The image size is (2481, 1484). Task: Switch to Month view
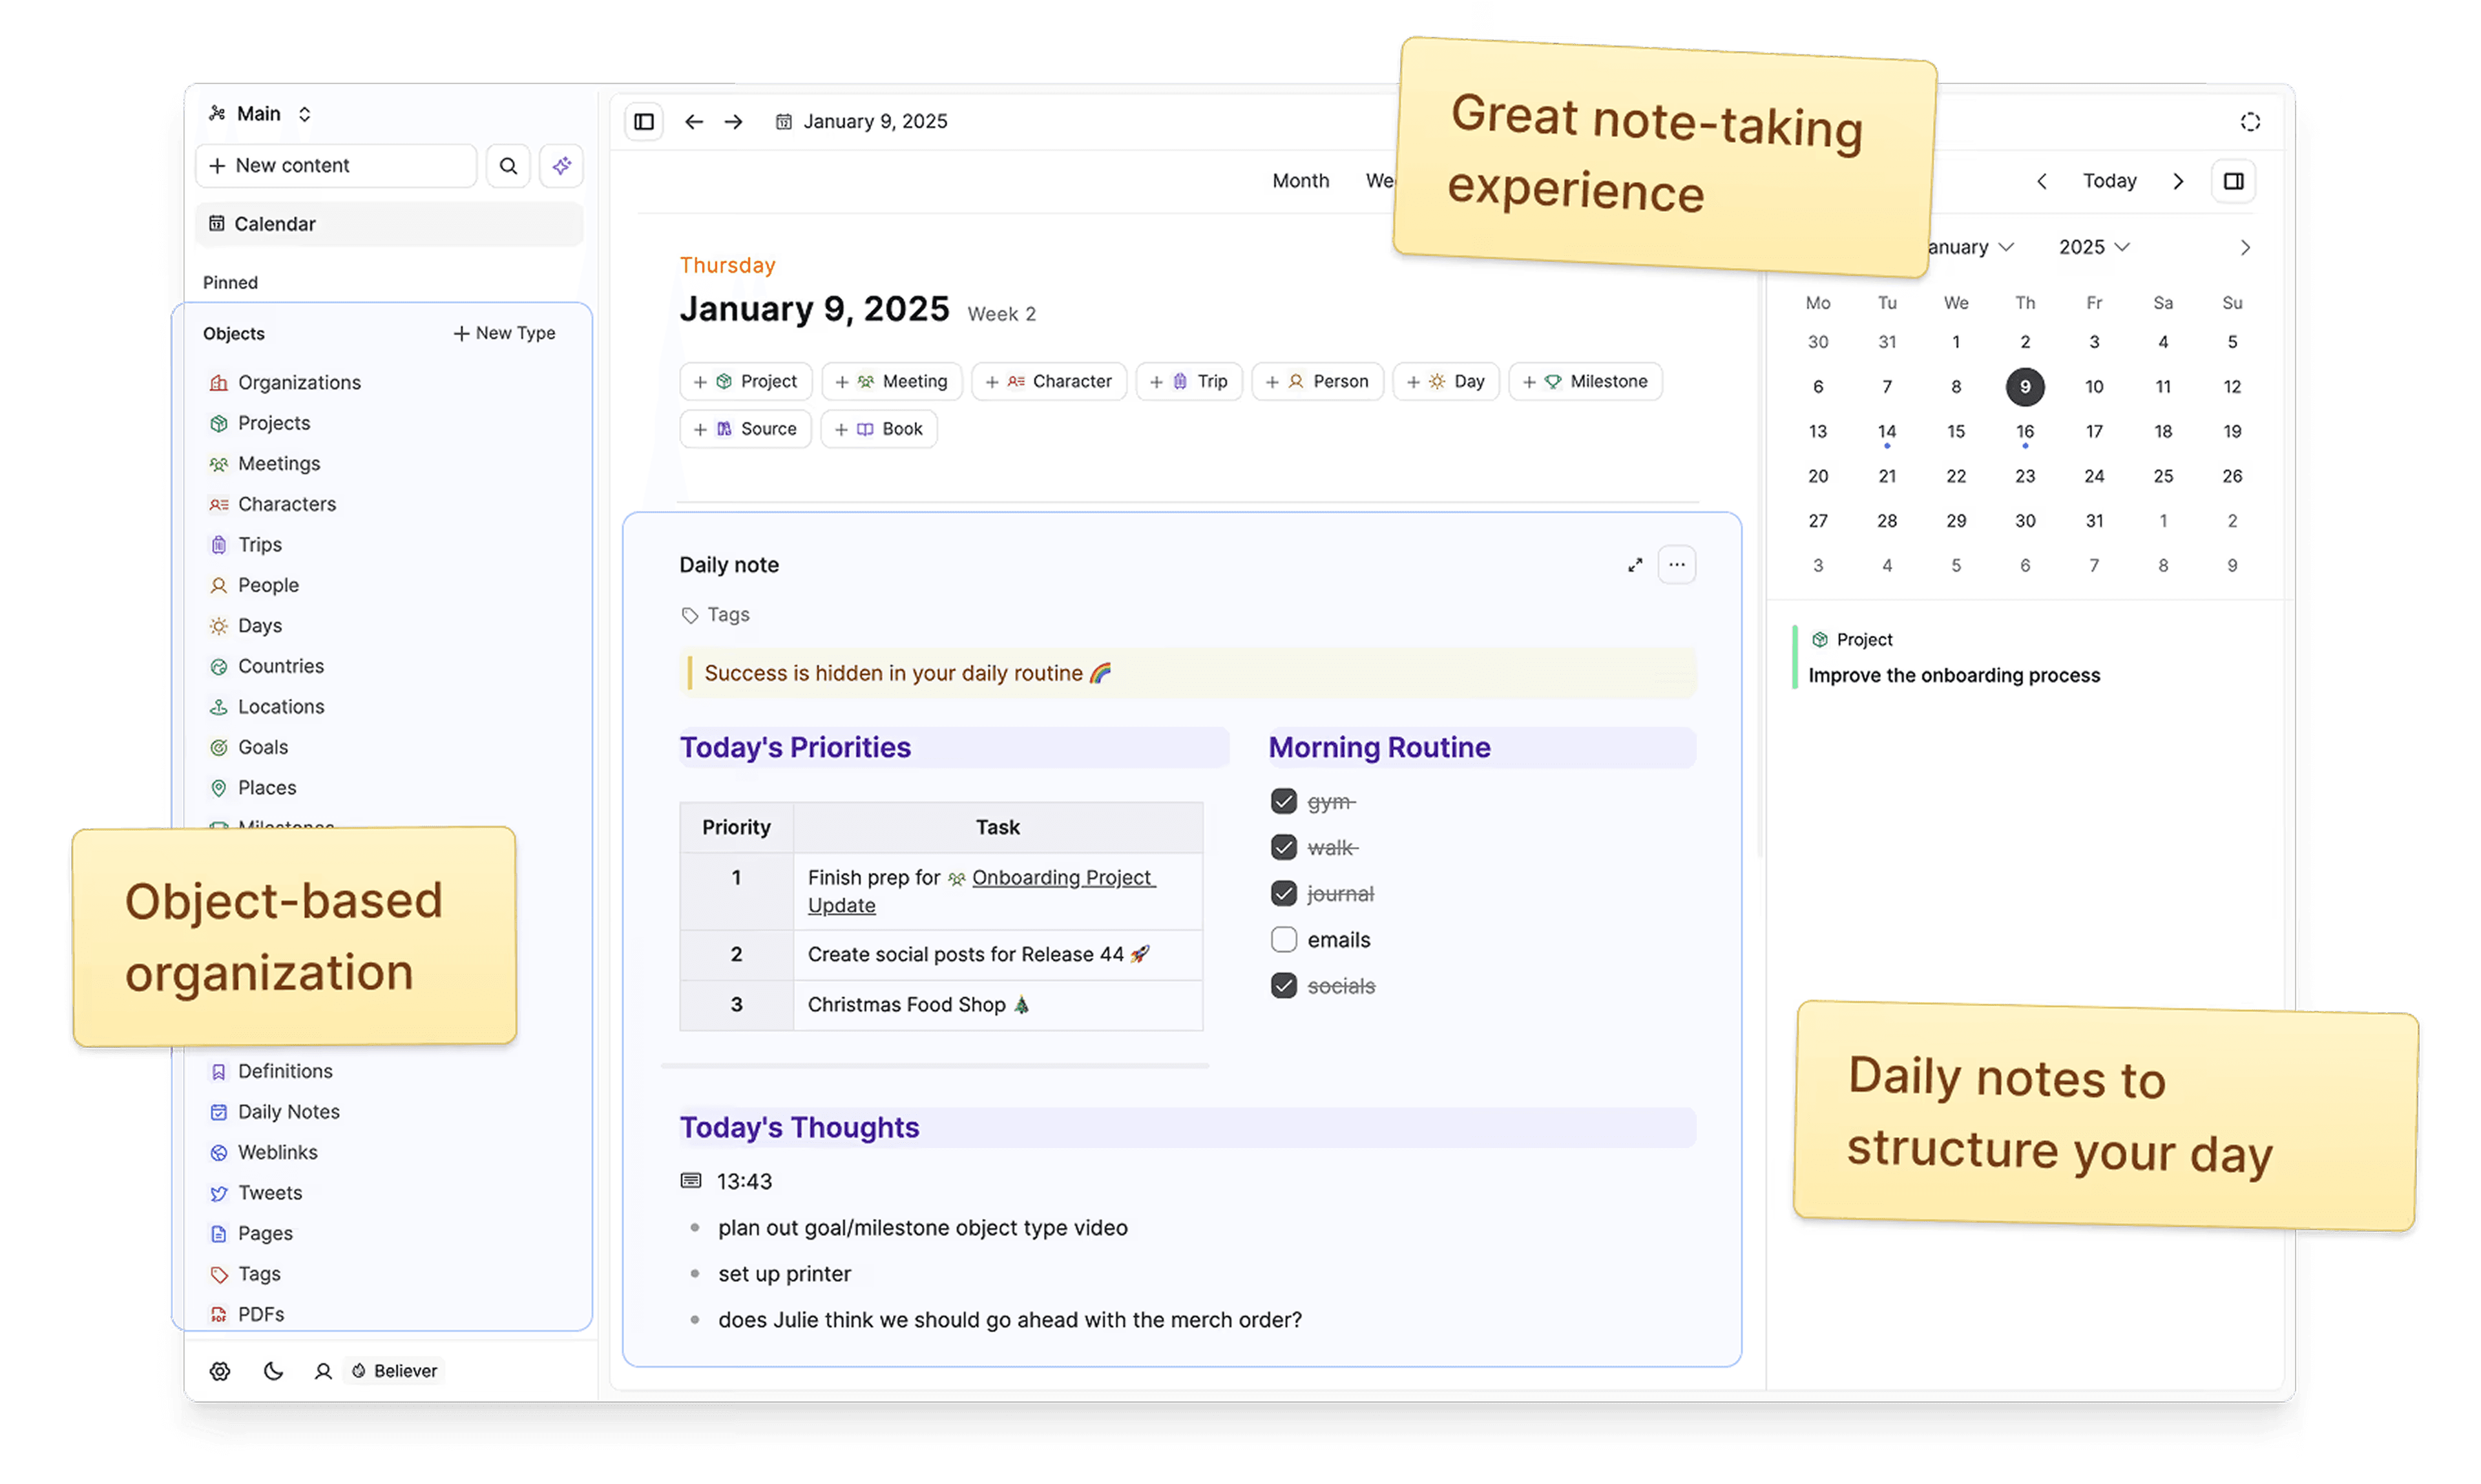1300,180
